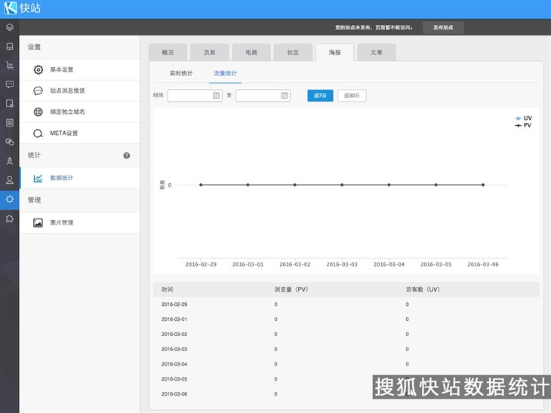Image resolution: width=551 pixels, height=413 pixels.
Task: Open the poster document icon in the sidebar
Action: pos(10,103)
